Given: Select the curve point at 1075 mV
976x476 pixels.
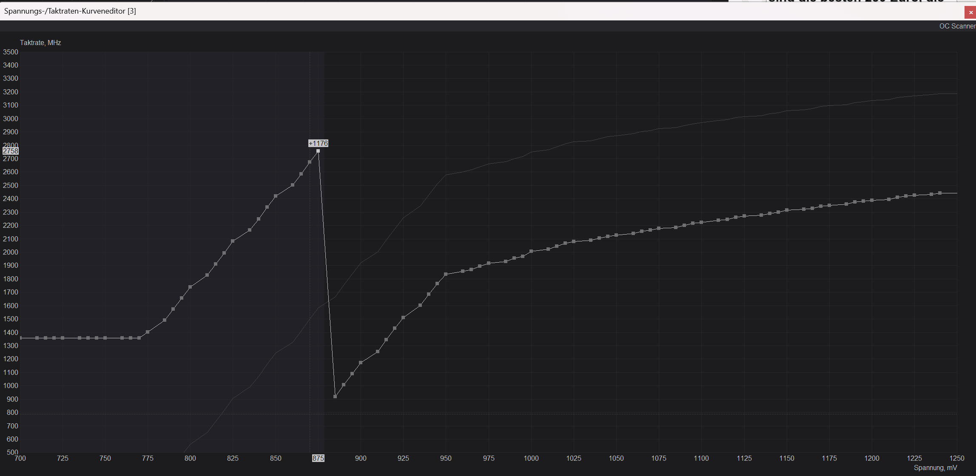Looking at the screenshot, I should 659,228.
